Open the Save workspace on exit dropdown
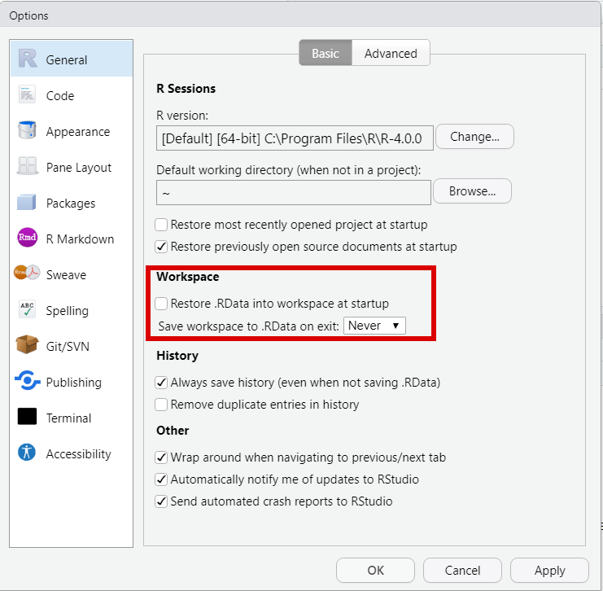 [x=375, y=326]
